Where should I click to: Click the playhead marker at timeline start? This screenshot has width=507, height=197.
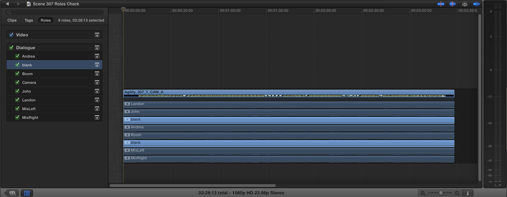[x=123, y=10]
